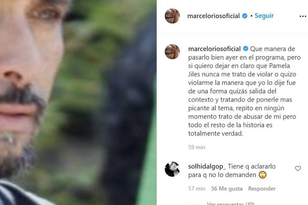
Task: Expand Ver respuestas (10) replies
Action: pyautogui.click(x=231, y=203)
